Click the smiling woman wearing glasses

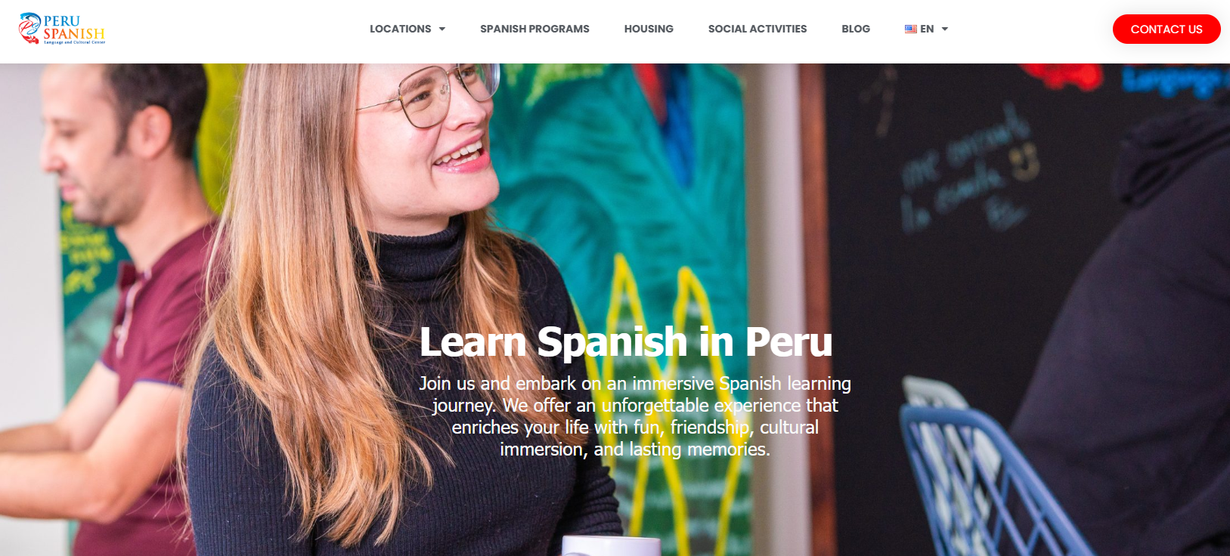tap(378, 302)
